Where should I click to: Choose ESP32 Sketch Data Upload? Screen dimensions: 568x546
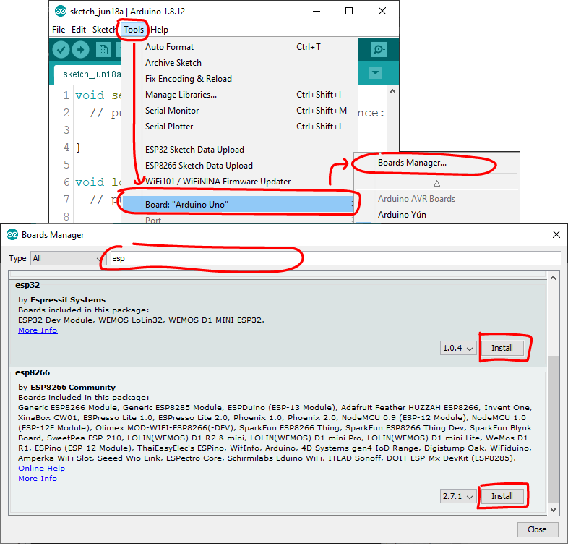[239, 150]
